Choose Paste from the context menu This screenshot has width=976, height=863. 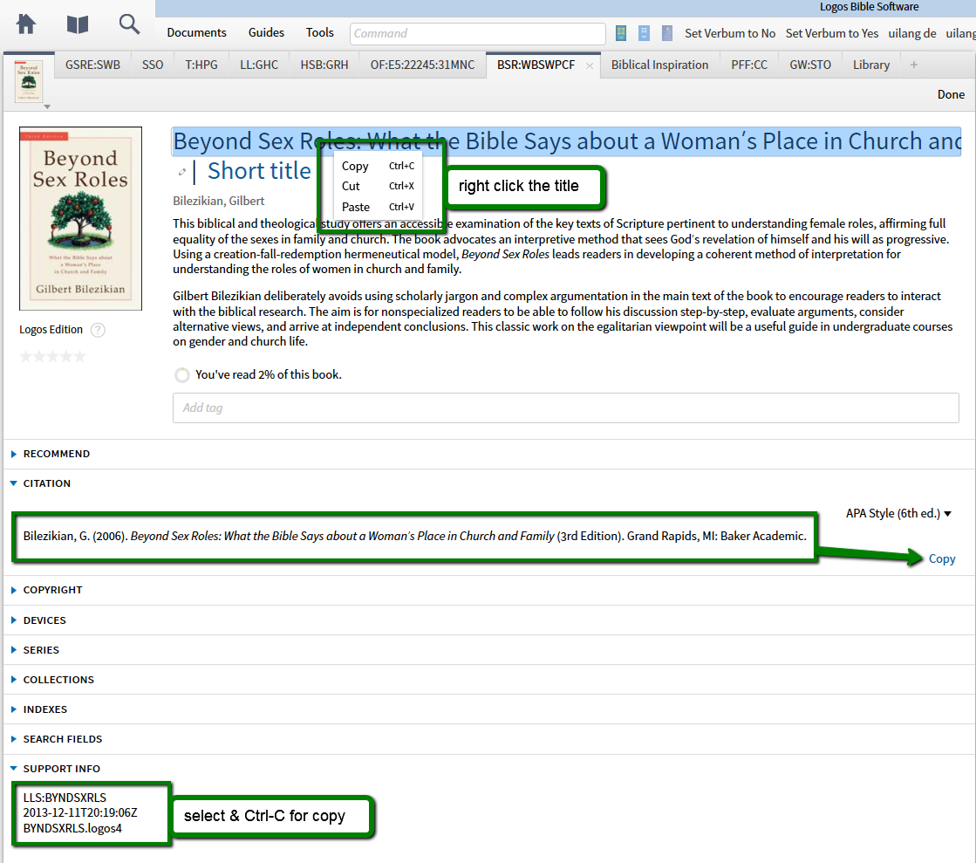point(378,207)
